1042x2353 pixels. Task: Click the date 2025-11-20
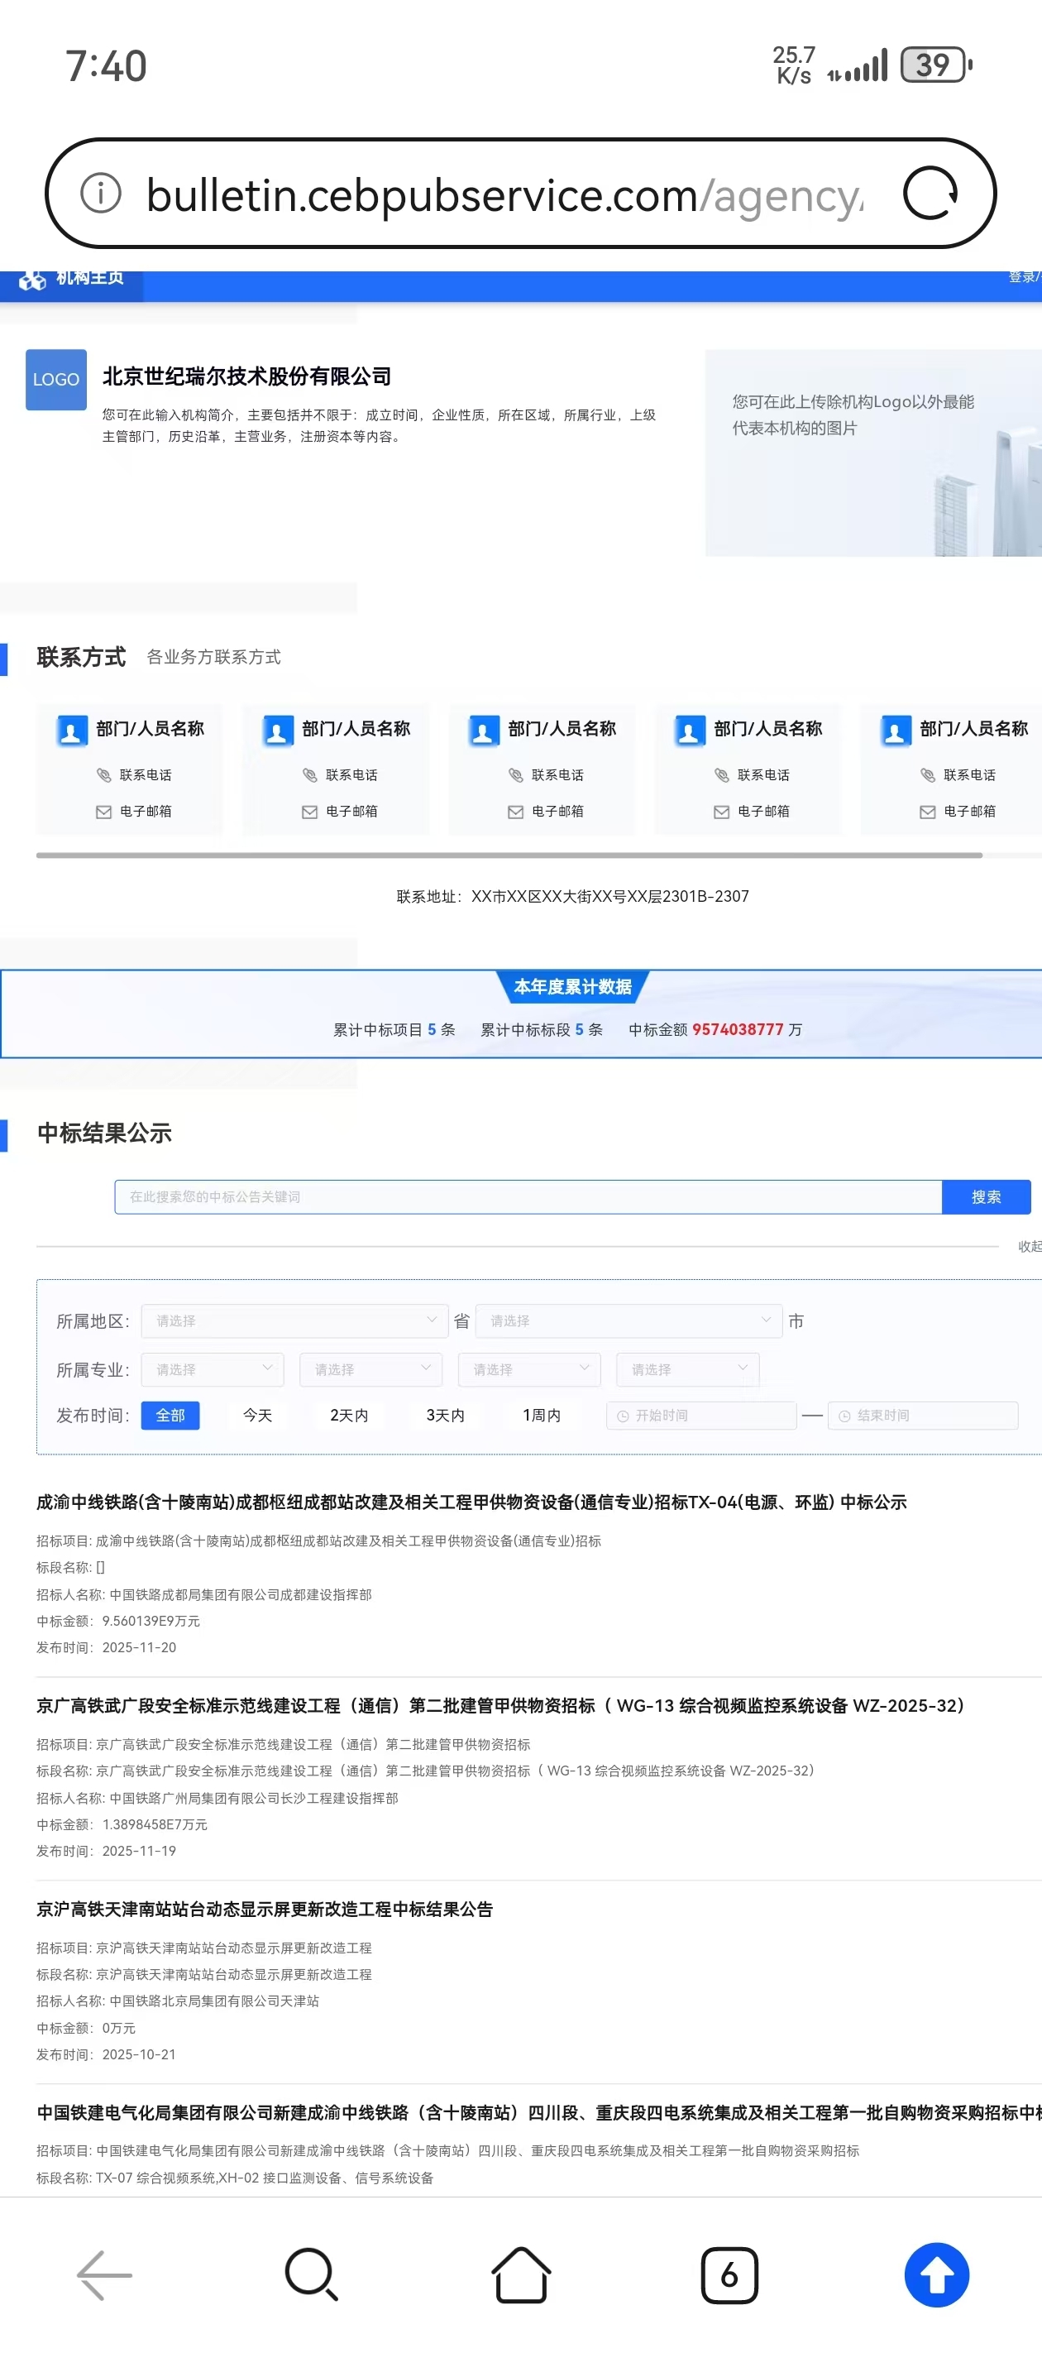tap(139, 1647)
